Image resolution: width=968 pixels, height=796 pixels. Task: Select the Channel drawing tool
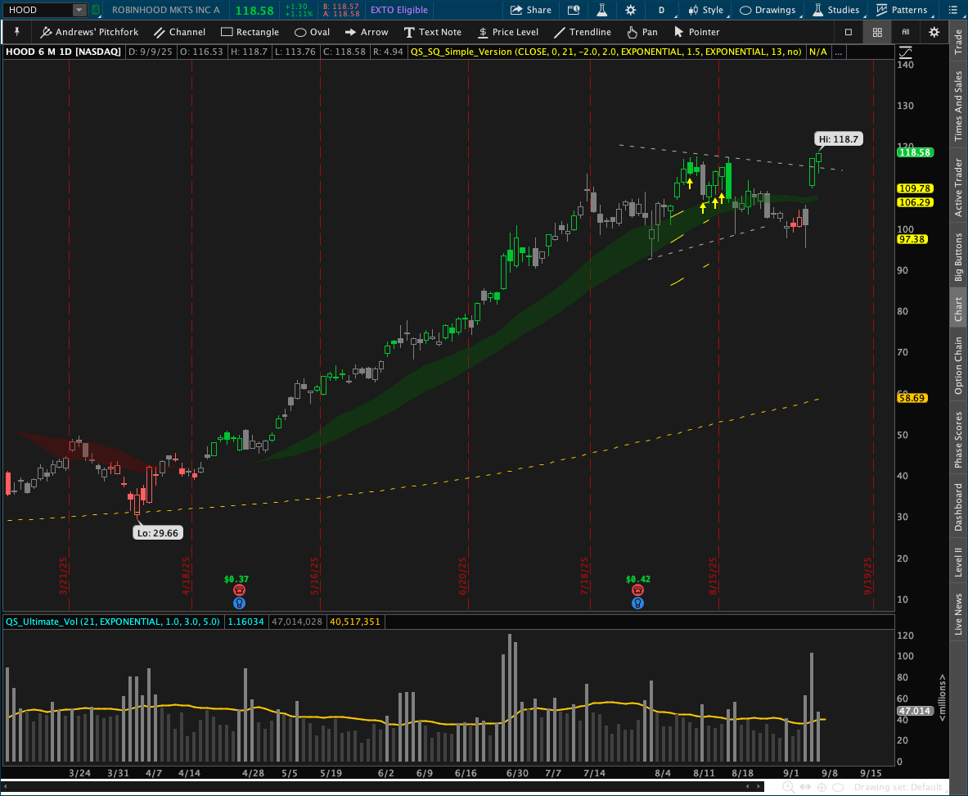(x=180, y=32)
